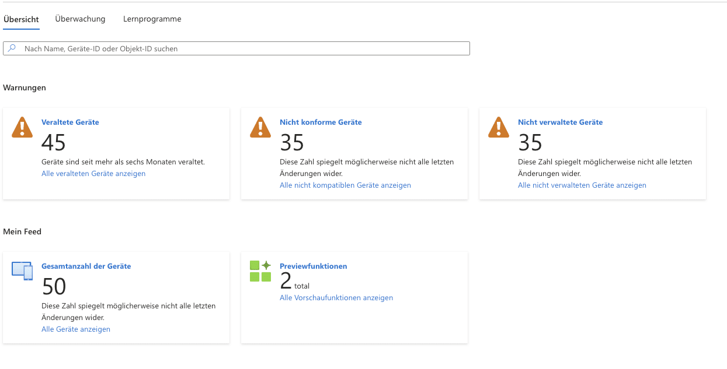
Task: Open the Überwachung tab
Action: tap(80, 19)
